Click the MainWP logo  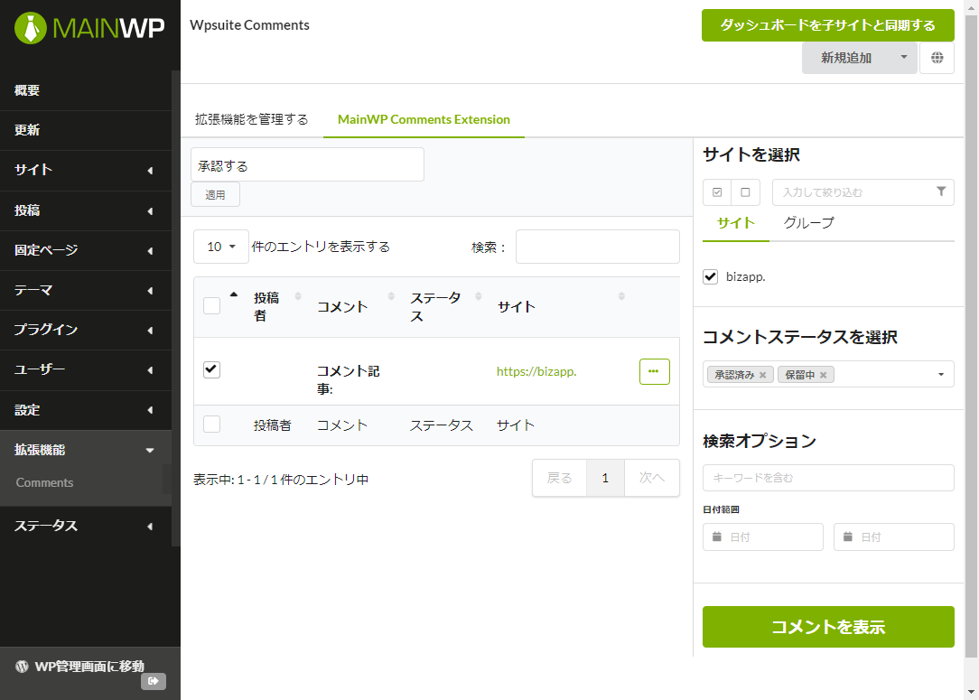coord(90,28)
